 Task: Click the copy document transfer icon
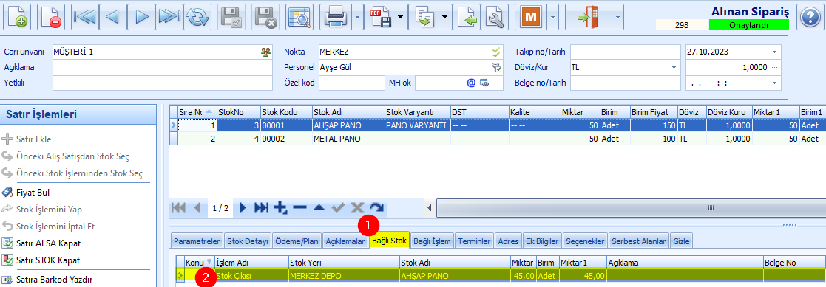tap(424, 17)
